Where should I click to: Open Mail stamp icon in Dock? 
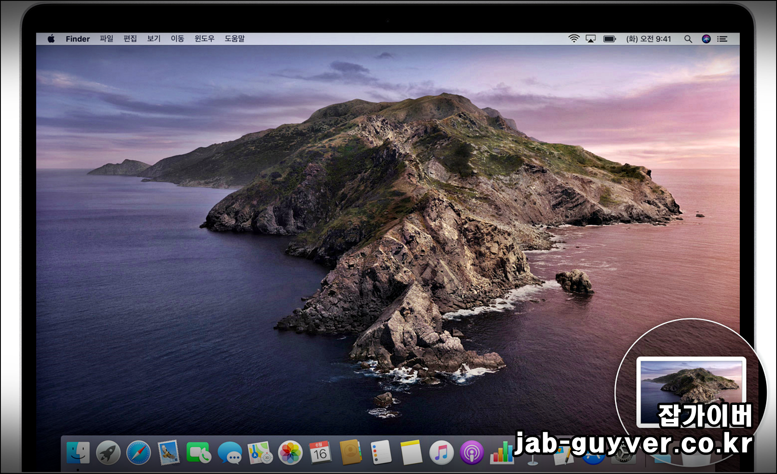click(x=168, y=453)
